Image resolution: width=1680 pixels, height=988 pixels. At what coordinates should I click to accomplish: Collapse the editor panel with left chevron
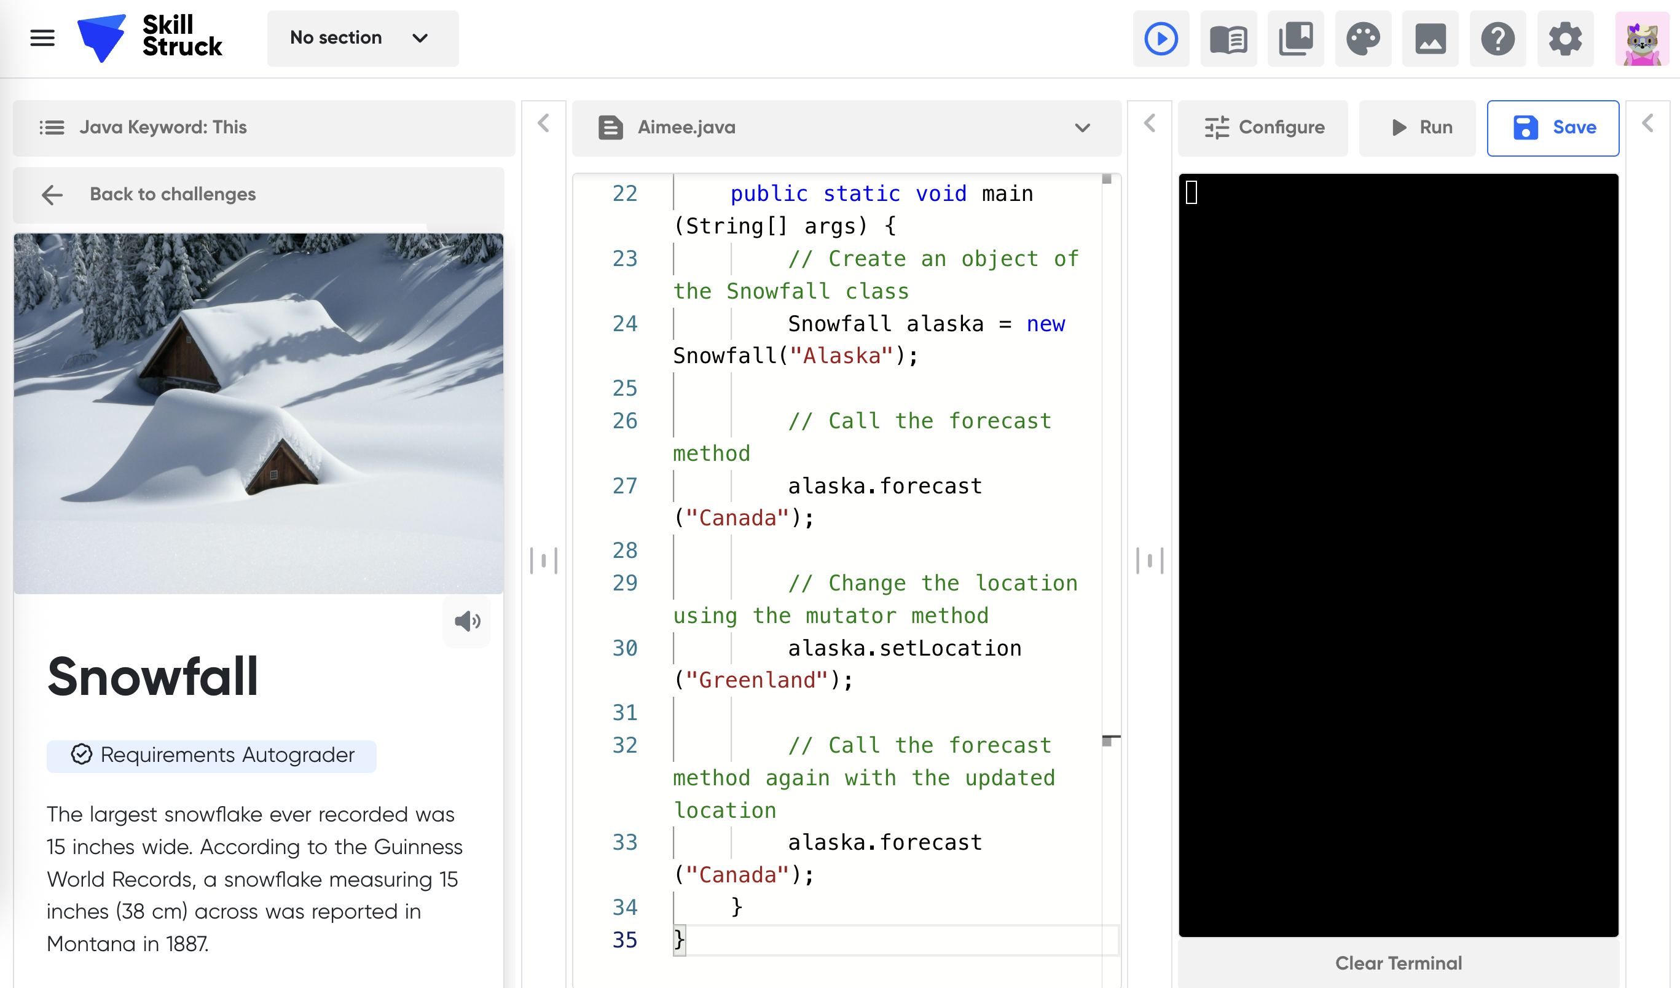coord(1149,123)
